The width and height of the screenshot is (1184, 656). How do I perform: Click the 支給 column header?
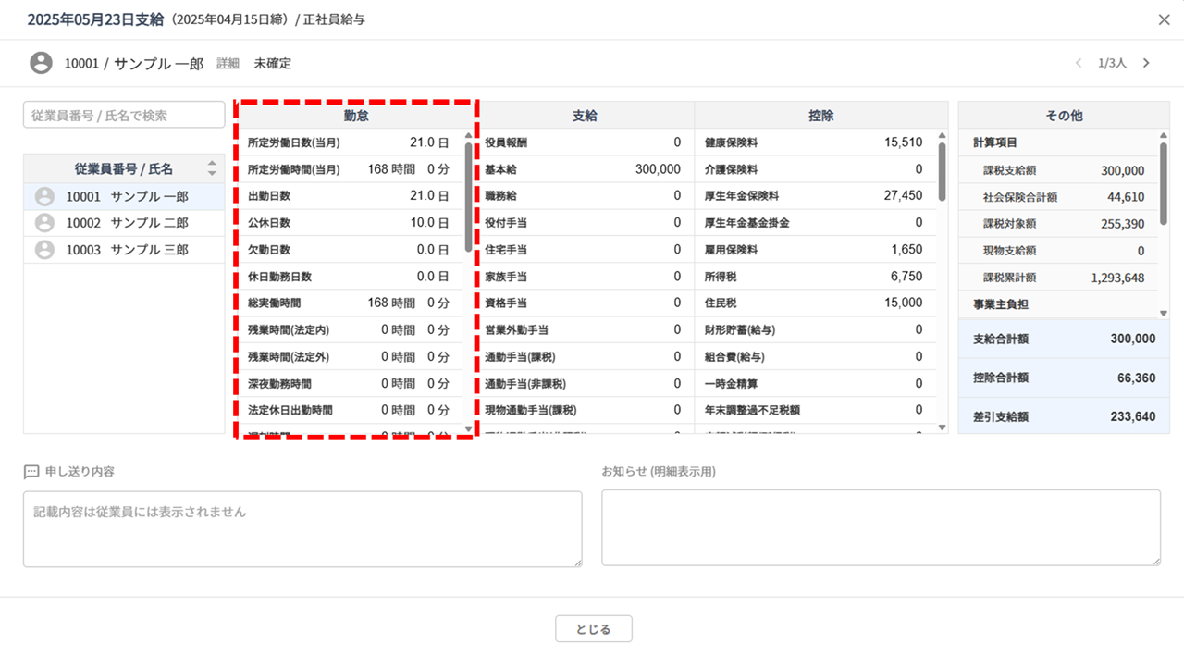click(585, 116)
